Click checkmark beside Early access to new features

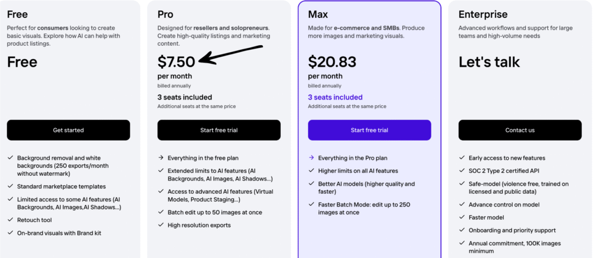pyautogui.click(x=462, y=158)
